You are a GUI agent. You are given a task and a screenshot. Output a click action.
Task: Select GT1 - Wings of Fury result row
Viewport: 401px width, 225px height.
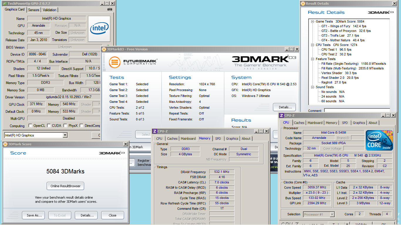[x=344, y=26]
